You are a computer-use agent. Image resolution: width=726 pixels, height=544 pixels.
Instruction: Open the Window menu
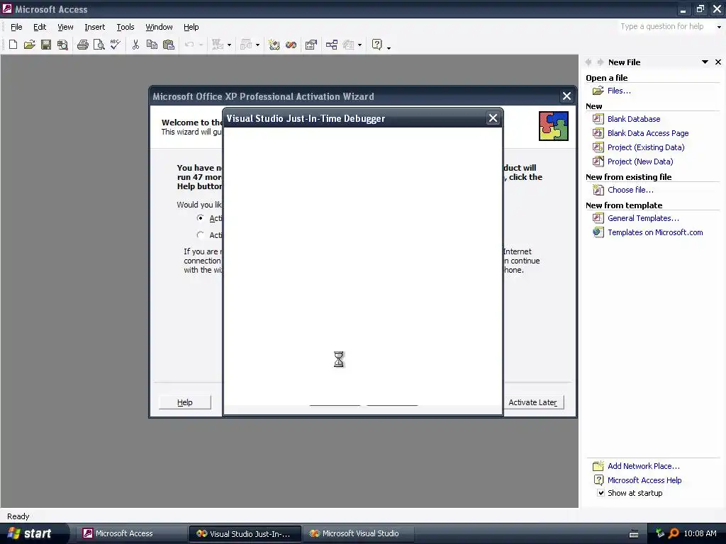[x=159, y=28]
